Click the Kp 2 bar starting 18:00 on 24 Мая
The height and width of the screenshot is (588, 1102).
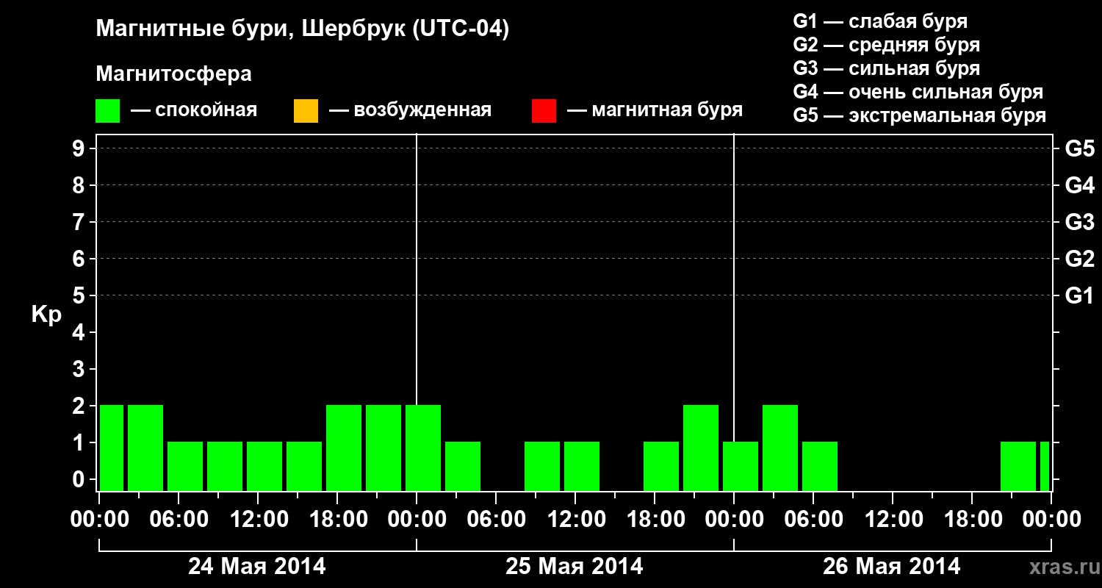pos(344,448)
